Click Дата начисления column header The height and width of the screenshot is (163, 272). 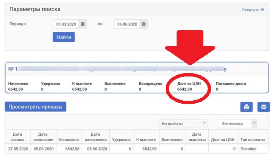click(95, 137)
